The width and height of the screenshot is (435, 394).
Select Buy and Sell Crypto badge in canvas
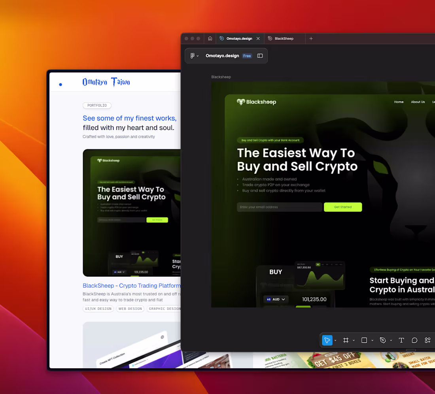pyautogui.click(x=270, y=140)
